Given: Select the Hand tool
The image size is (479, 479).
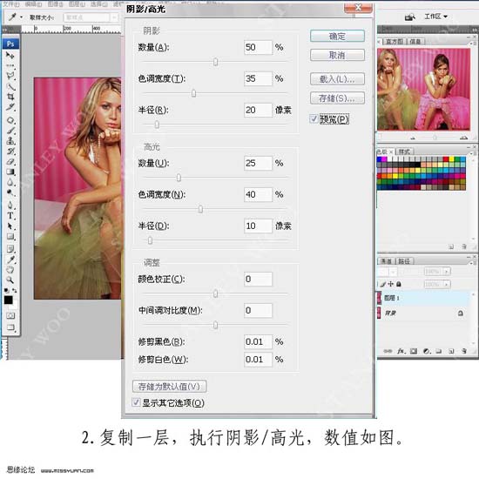Looking at the screenshot, I should [10, 270].
